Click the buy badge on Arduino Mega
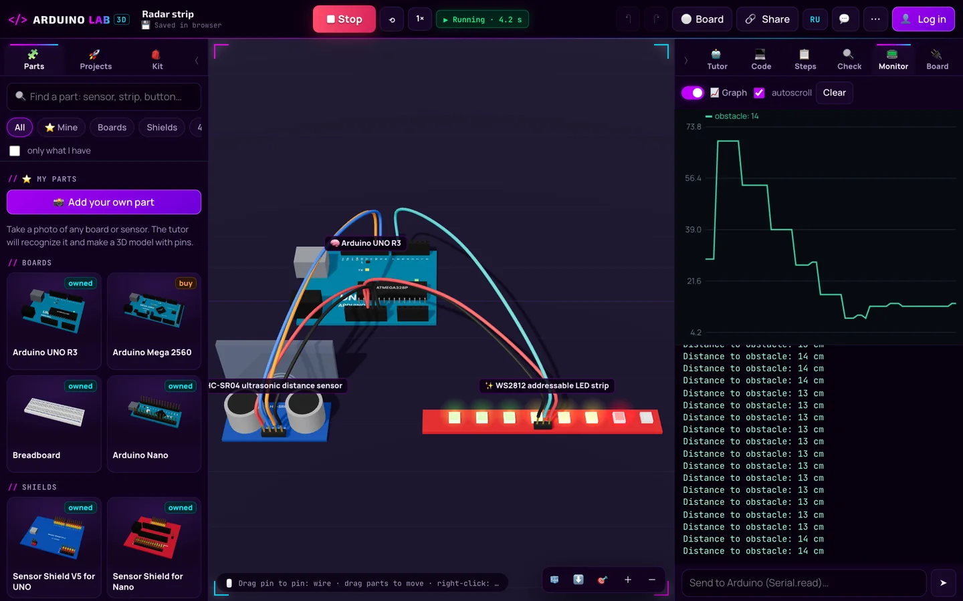This screenshot has width=963, height=601. (x=186, y=283)
